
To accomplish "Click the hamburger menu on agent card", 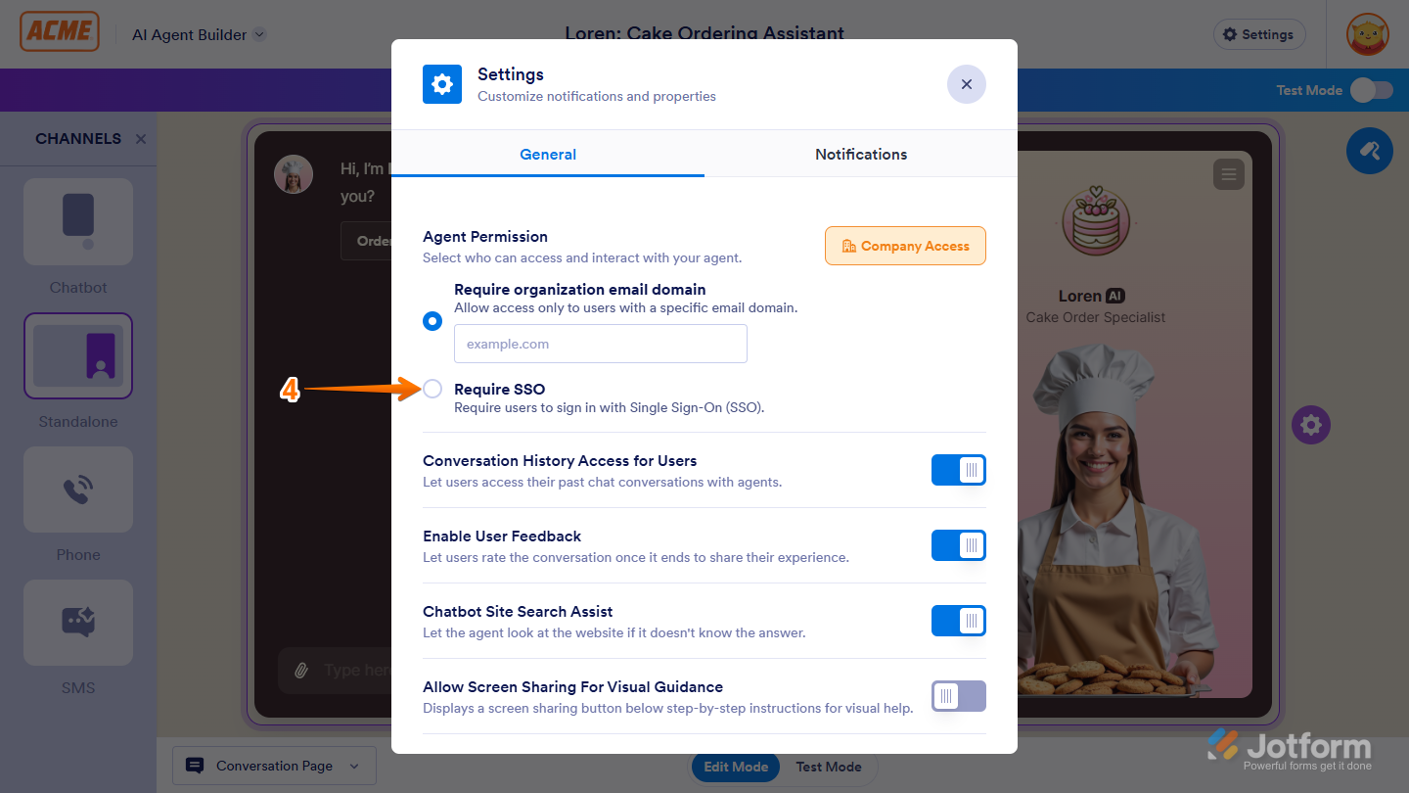I will [1228, 175].
